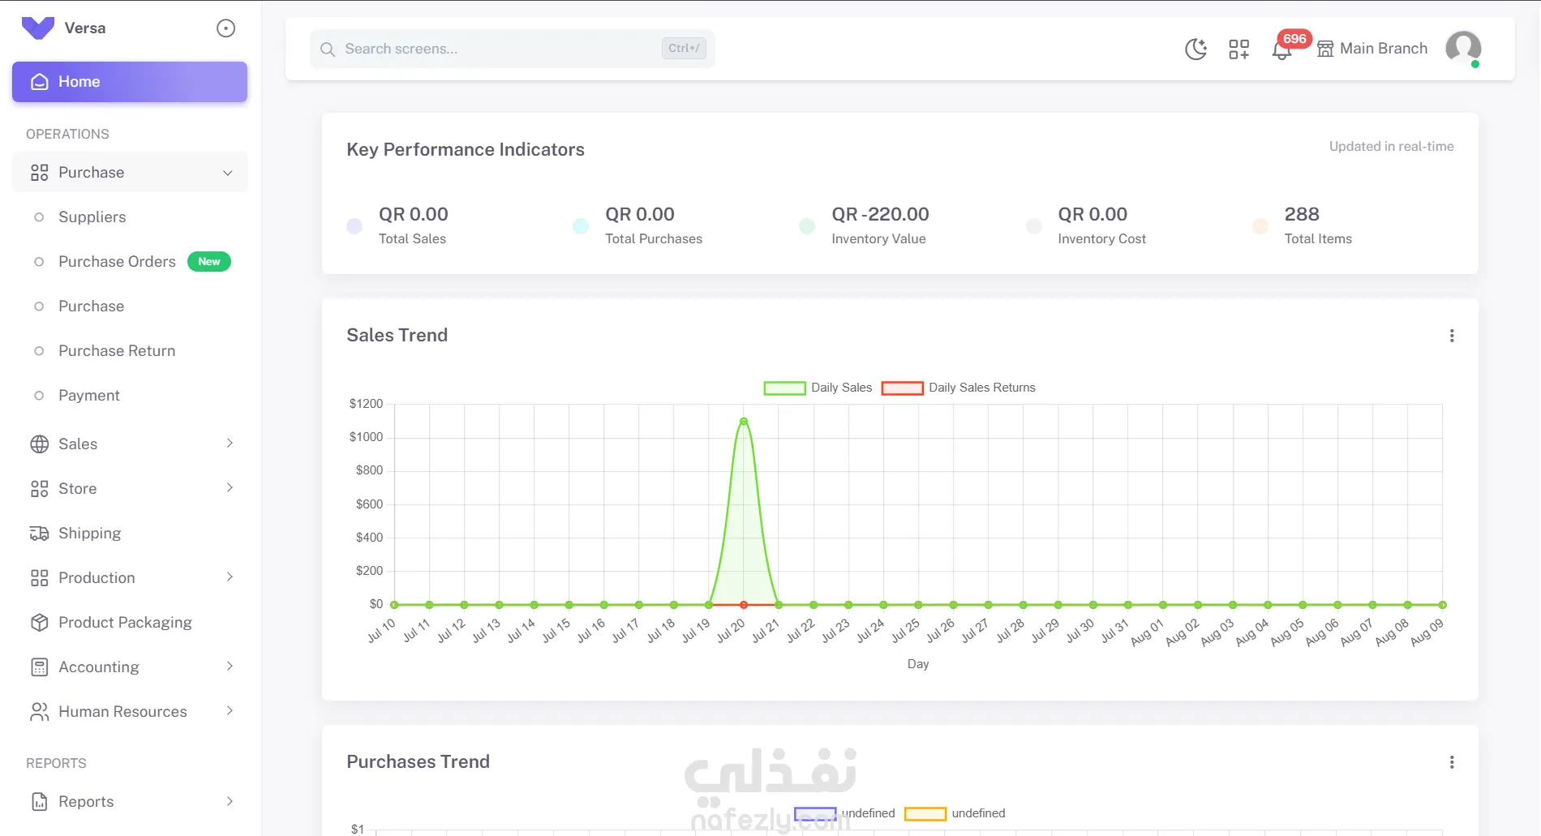1541x836 pixels.
Task: Click the yellow undefined legend swatch
Action: pos(925,813)
